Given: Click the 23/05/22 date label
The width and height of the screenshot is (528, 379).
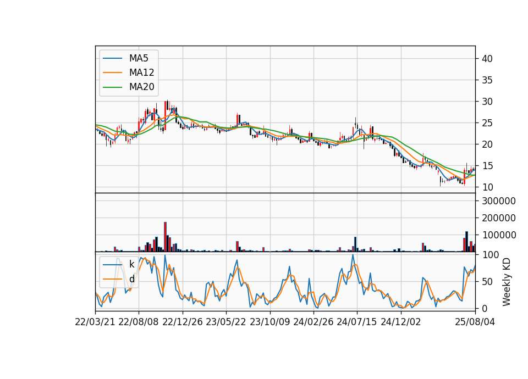Looking at the screenshot, I should pos(226,322).
